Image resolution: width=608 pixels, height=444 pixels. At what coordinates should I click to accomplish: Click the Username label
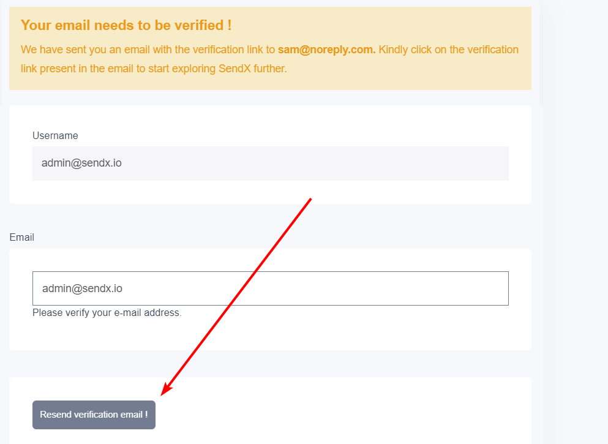tap(55, 135)
